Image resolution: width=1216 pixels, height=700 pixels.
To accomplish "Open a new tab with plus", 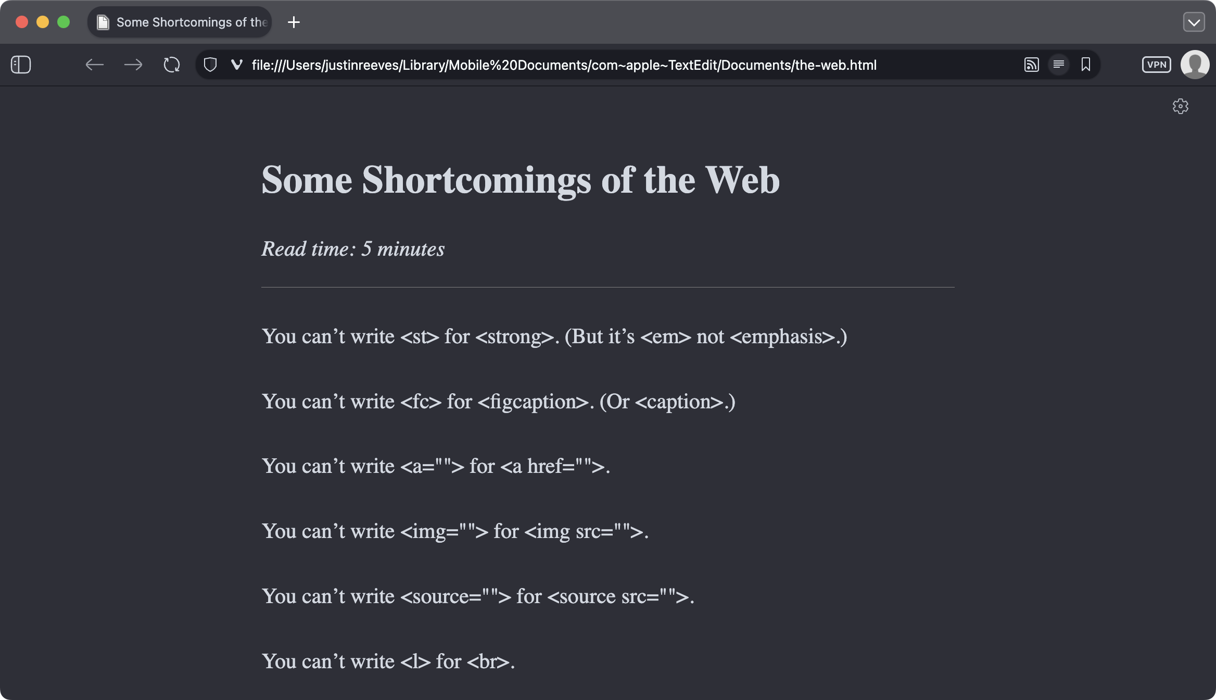I will [x=294, y=22].
